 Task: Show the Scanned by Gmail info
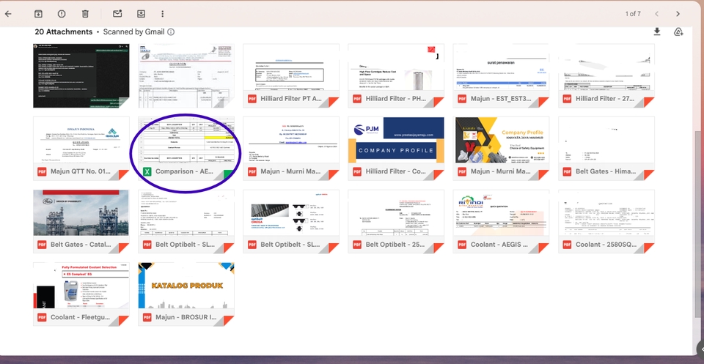click(x=171, y=32)
